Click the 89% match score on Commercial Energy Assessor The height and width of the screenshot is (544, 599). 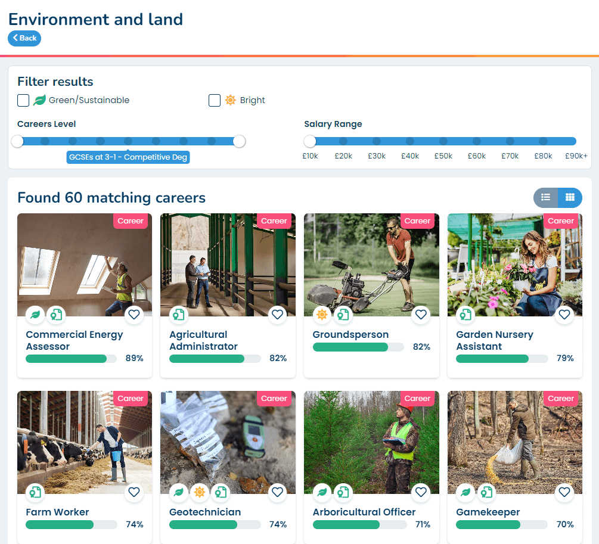point(135,358)
